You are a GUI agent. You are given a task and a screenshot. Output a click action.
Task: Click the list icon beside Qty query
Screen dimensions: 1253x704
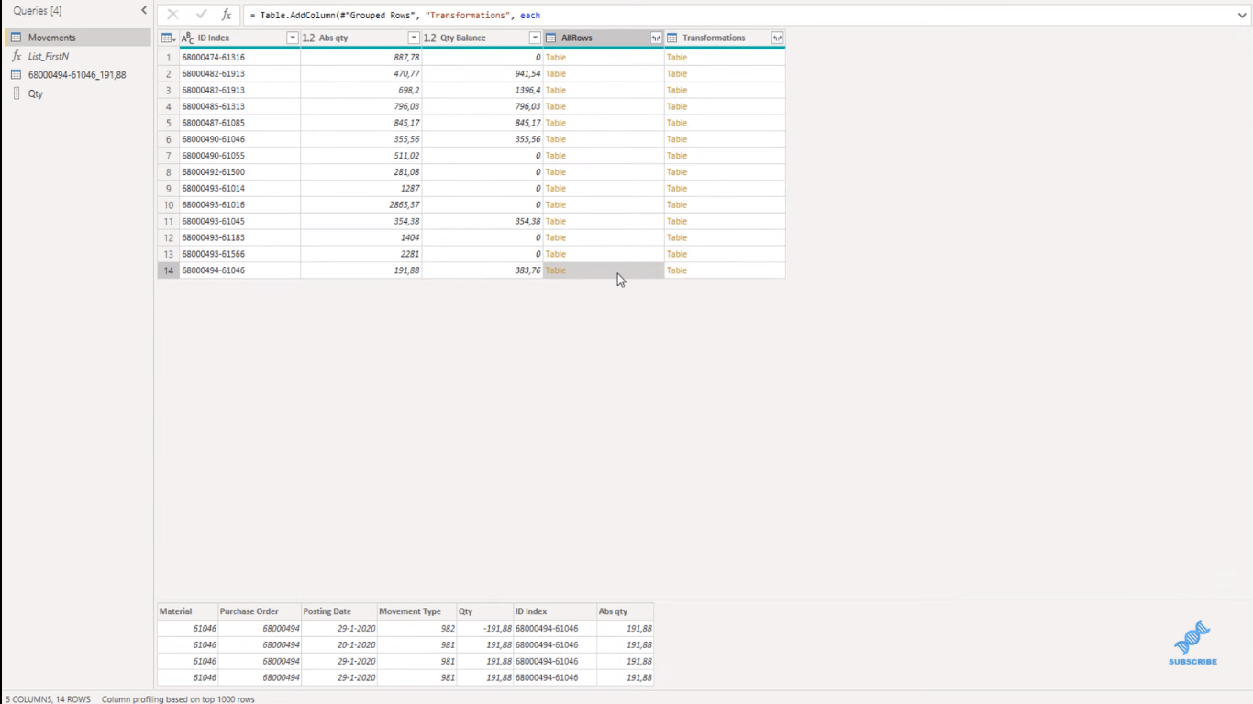pyautogui.click(x=16, y=93)
